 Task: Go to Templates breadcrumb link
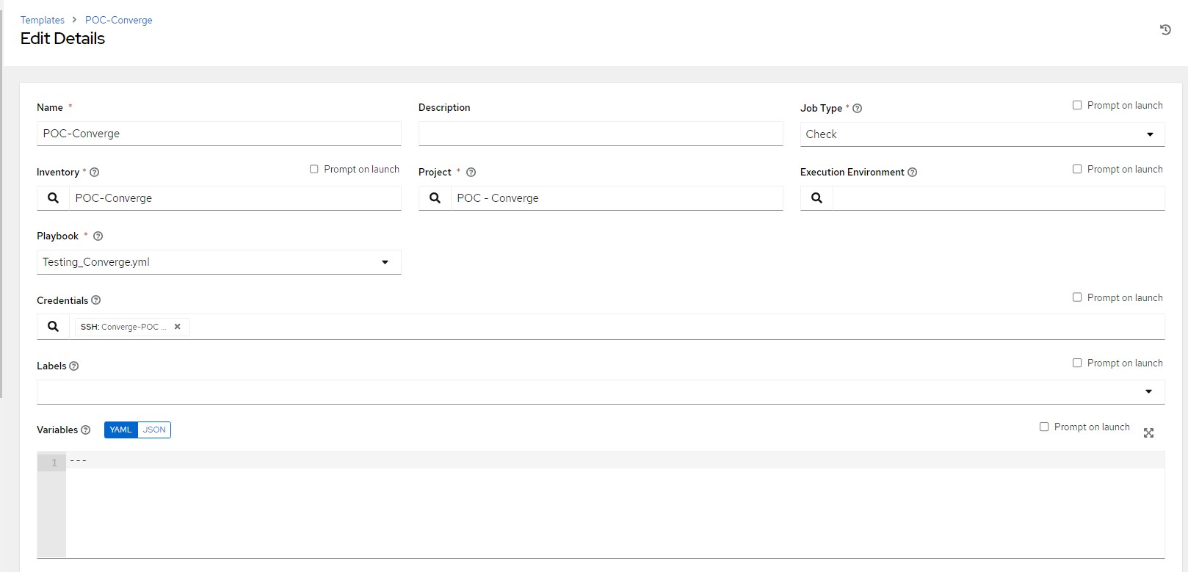(43, 20)
